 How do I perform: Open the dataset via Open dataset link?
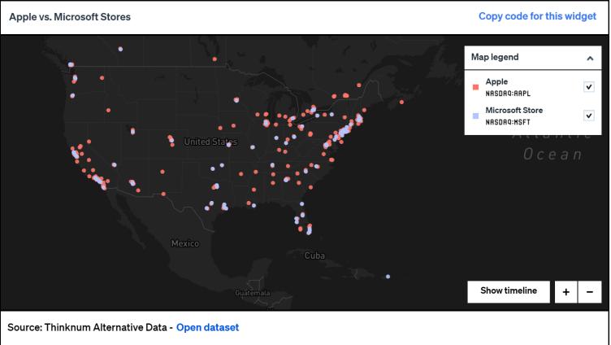pyautogui.click(x=207, y=327)
